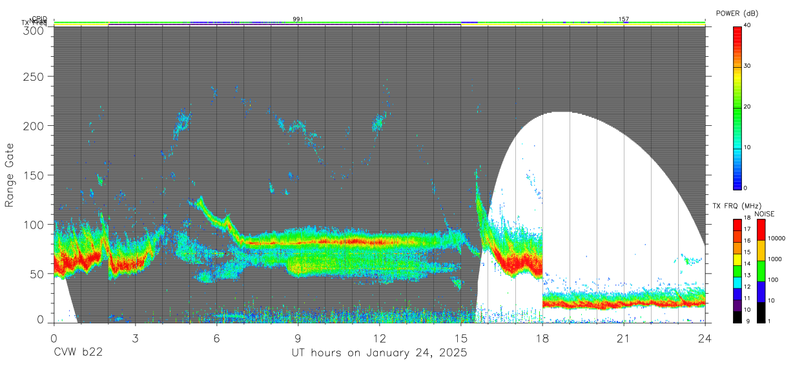Click the green segment of NOISE bar
The width and height of the screenshot is (793, 366).
click(x=761, y=270)
